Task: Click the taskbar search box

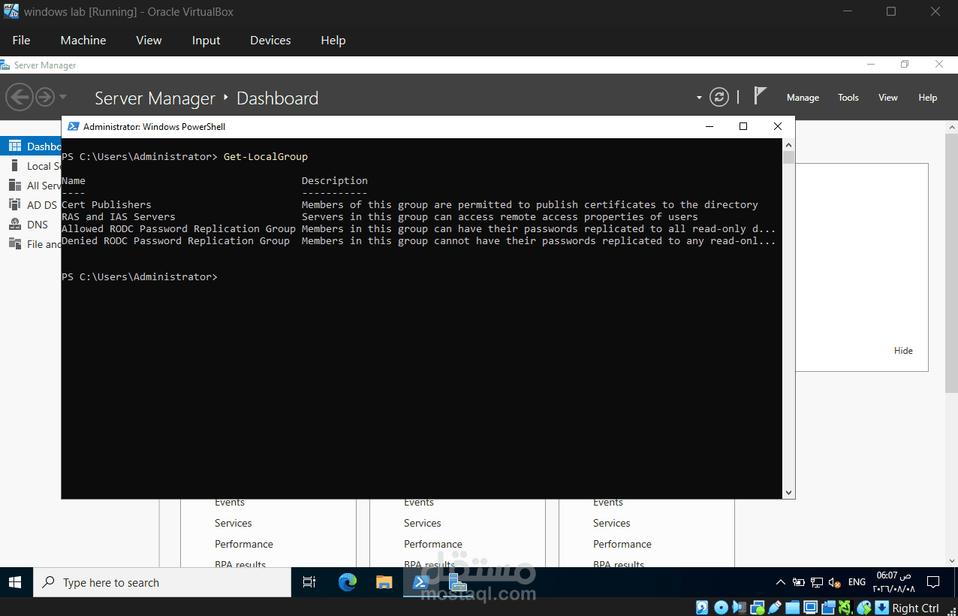Action: pos(162,582)
